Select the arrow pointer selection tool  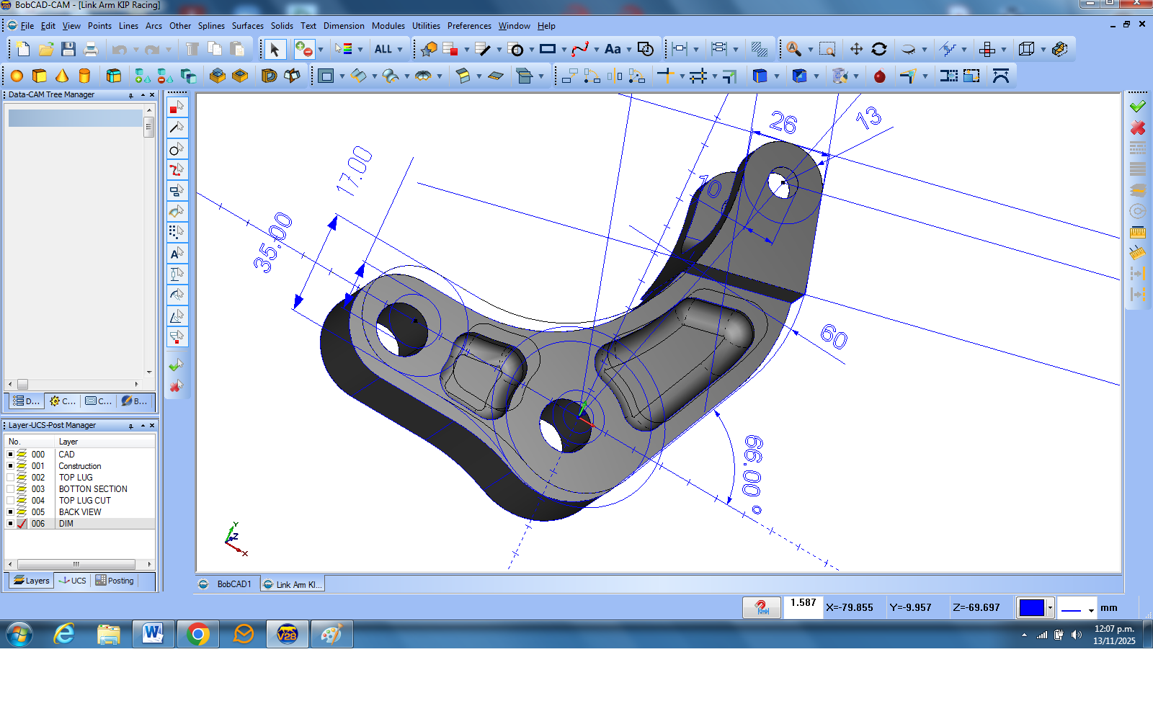pos(274,49)
